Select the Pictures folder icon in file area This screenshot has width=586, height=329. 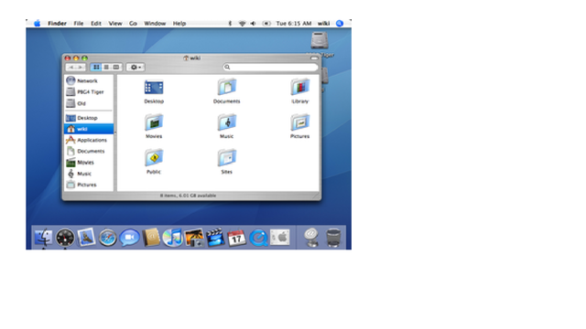[x=299, y=122]
